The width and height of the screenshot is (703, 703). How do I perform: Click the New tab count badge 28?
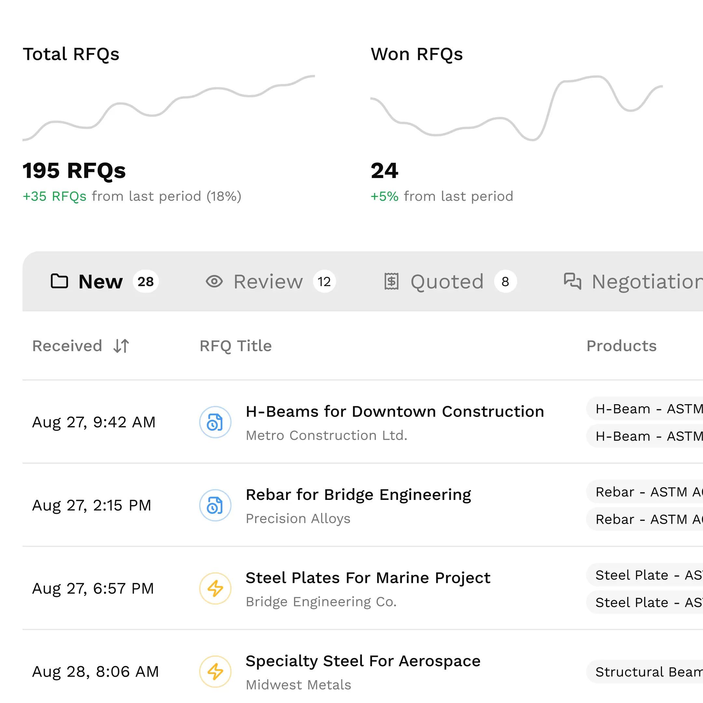click(145, 282)
